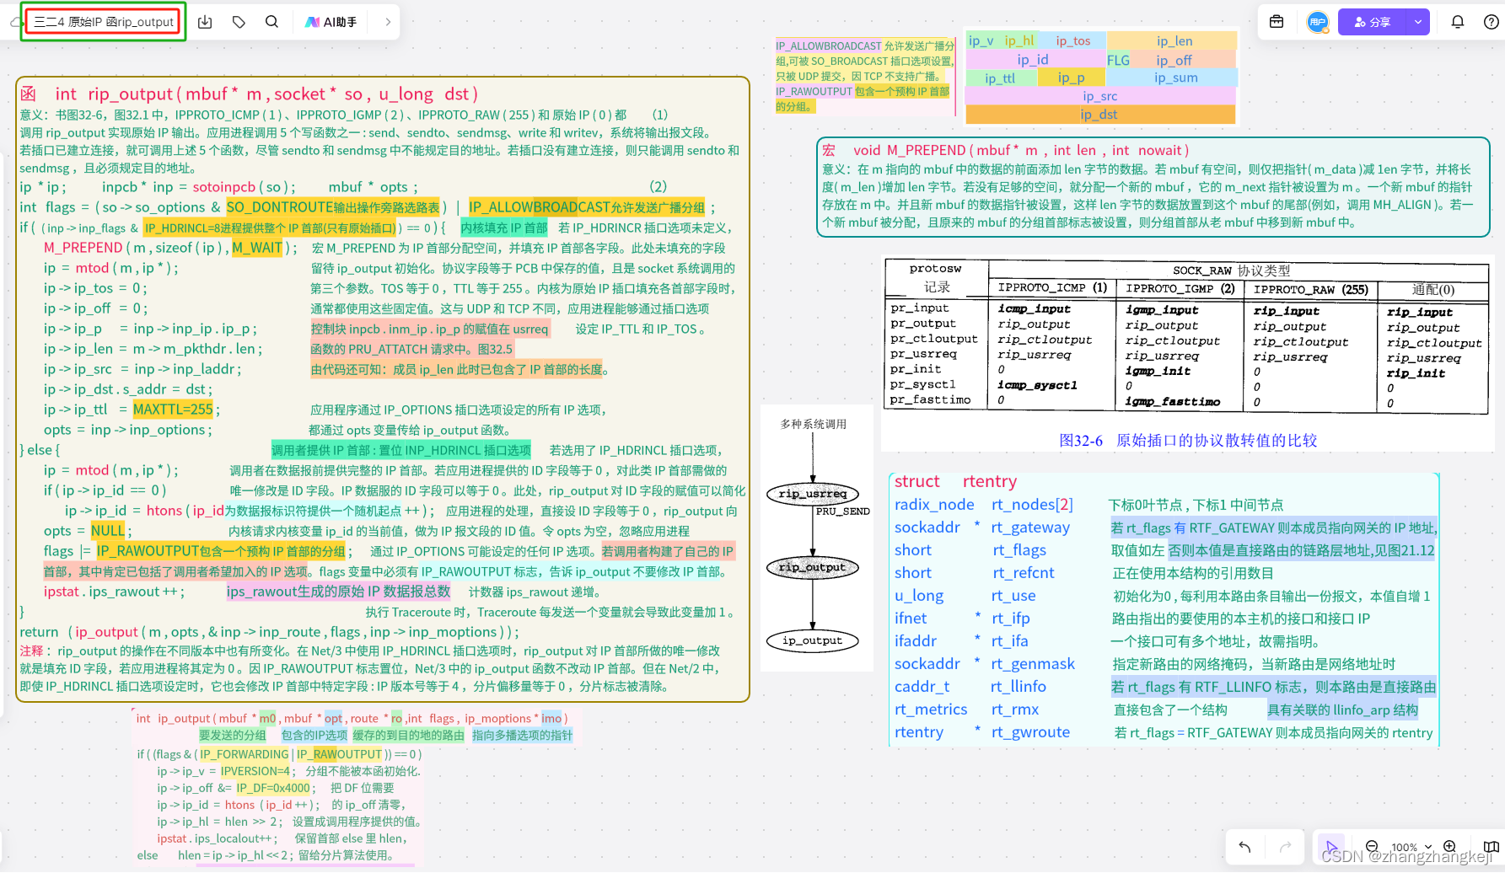Click the IPPROTO_RAW (255) table column header

[1311, 290]
